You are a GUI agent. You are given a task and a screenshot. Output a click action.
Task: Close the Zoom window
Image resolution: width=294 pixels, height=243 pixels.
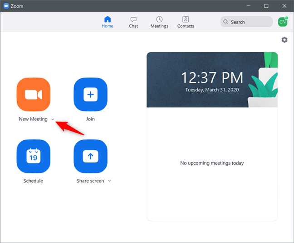click(284, 6)
